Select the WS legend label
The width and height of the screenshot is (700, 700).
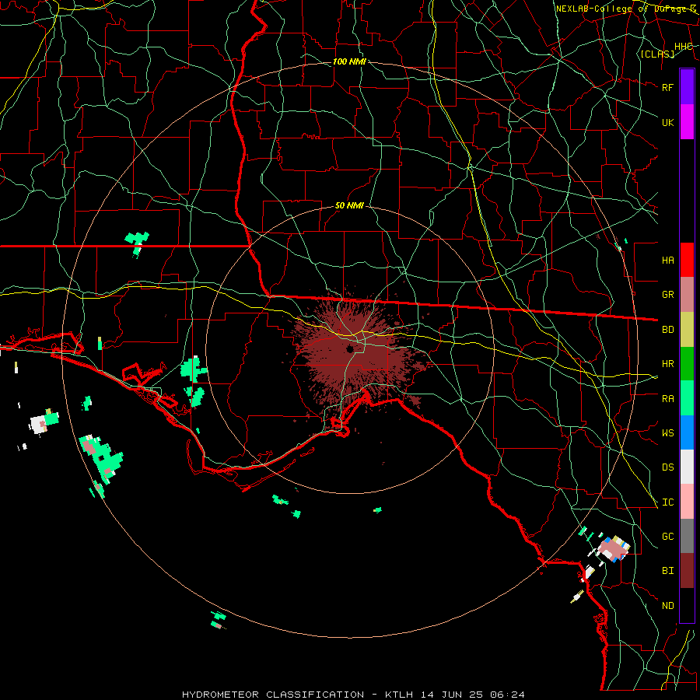coord(668,432)
